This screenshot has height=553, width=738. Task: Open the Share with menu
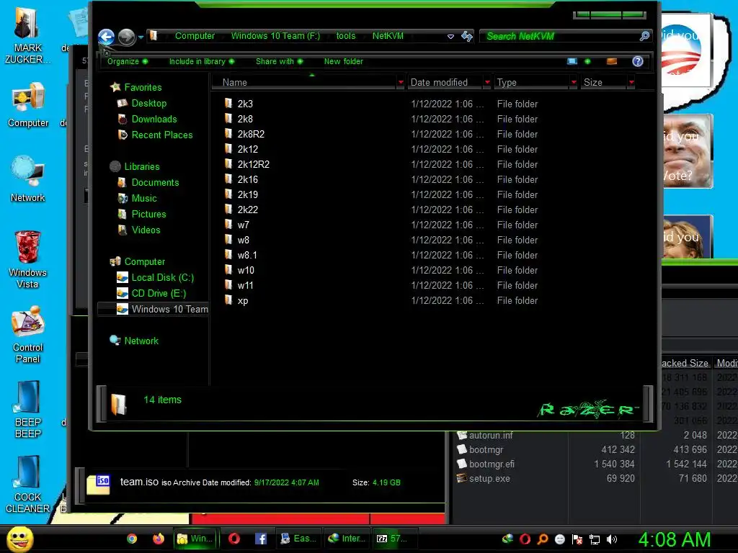coord(279,62)
